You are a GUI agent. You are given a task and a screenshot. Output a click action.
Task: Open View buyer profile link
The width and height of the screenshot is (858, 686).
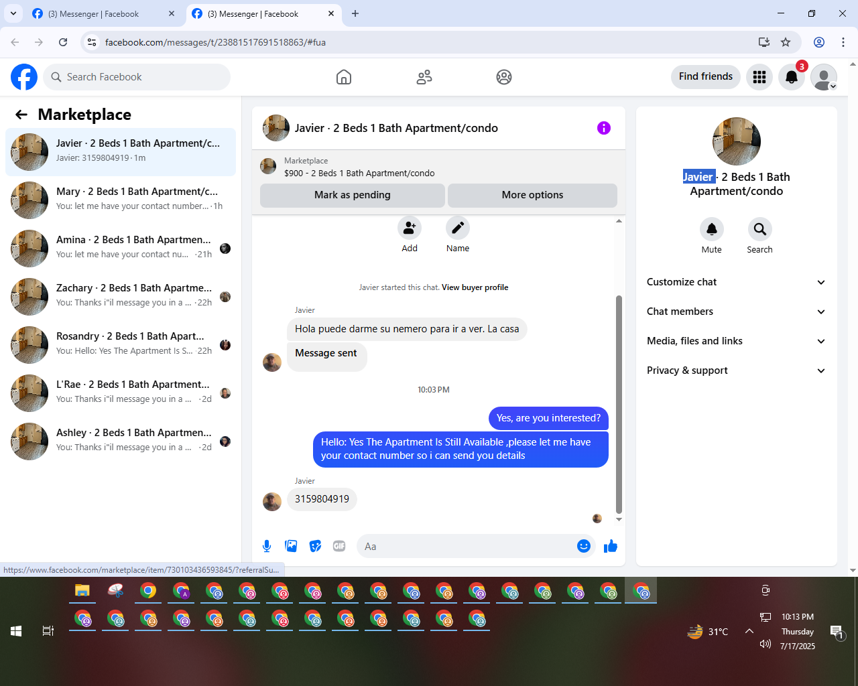click(475, 287)
